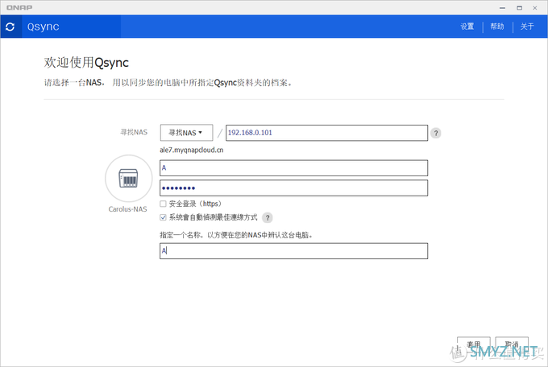Viewport: 548px width, 367px height.
Task: Click the computer name field at bottom
Action: coord(293,251)
